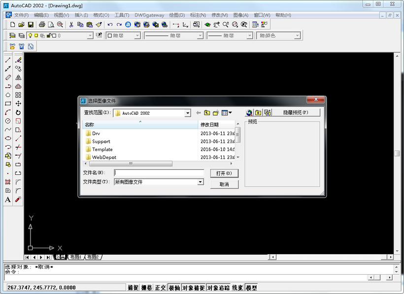Toggle 对象追踪 object tracking in status bar

tap(218, 288)
